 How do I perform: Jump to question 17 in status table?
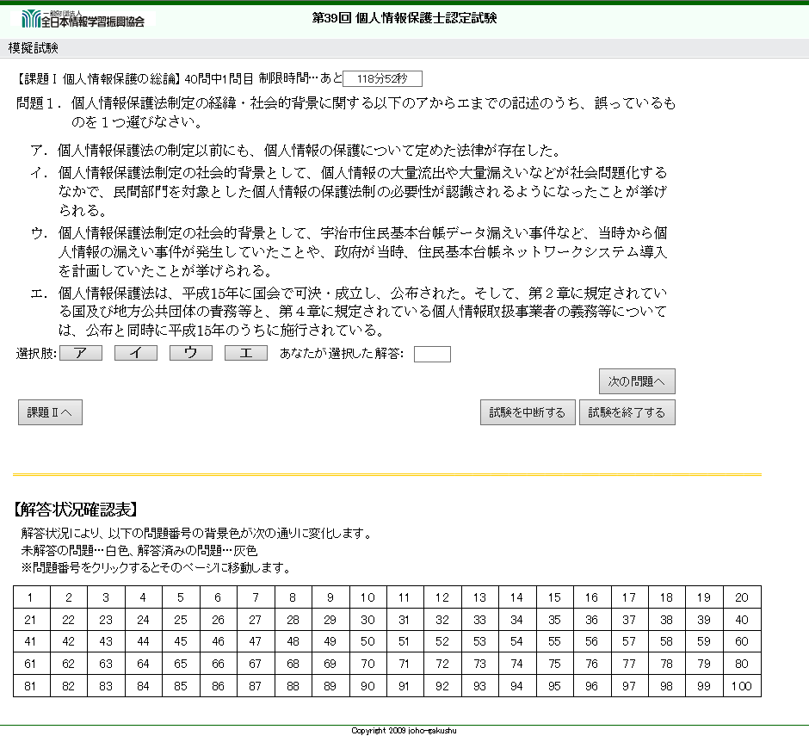(x=629, y=597)
